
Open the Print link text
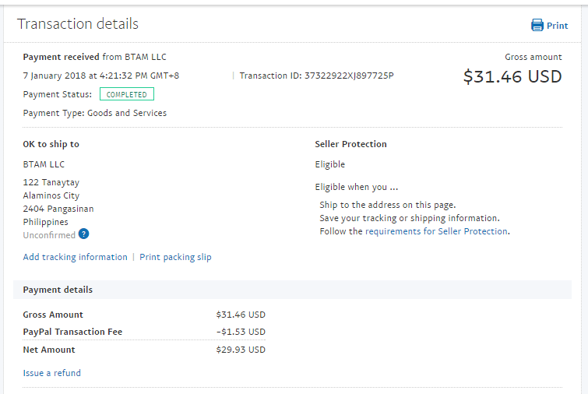click(557, 26)
